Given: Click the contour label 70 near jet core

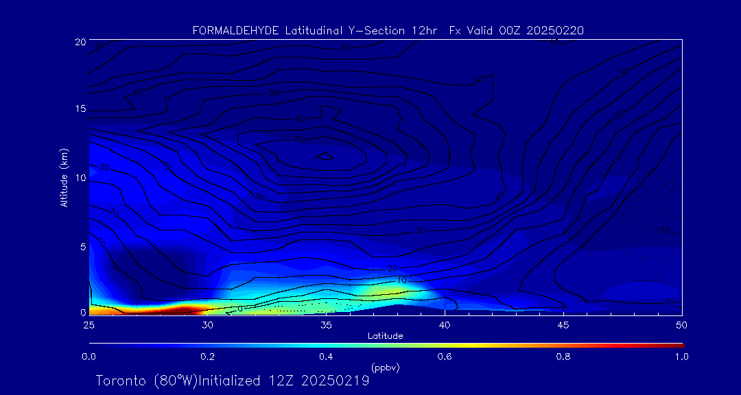Looking at the screenshot, I should point(298,139).
